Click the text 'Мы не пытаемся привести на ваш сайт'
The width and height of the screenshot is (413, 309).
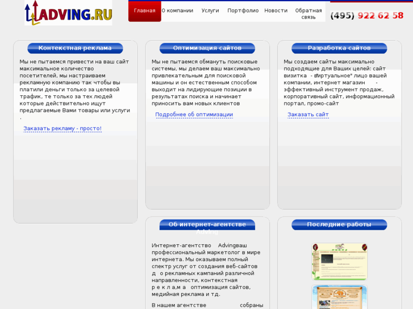click(x=74, y=62)
